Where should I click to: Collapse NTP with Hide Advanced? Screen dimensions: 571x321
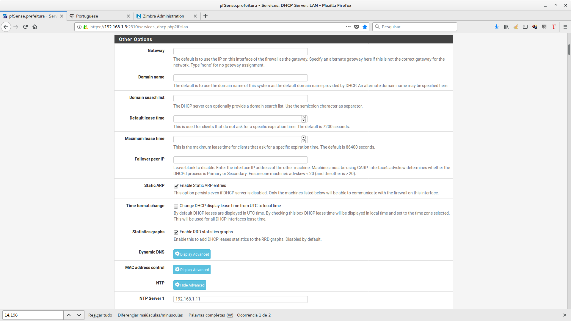point(190,285)
